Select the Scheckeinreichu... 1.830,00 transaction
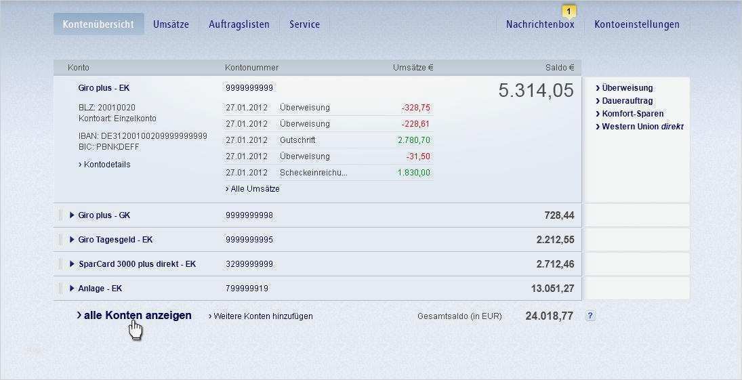 (x=328, y=173)
